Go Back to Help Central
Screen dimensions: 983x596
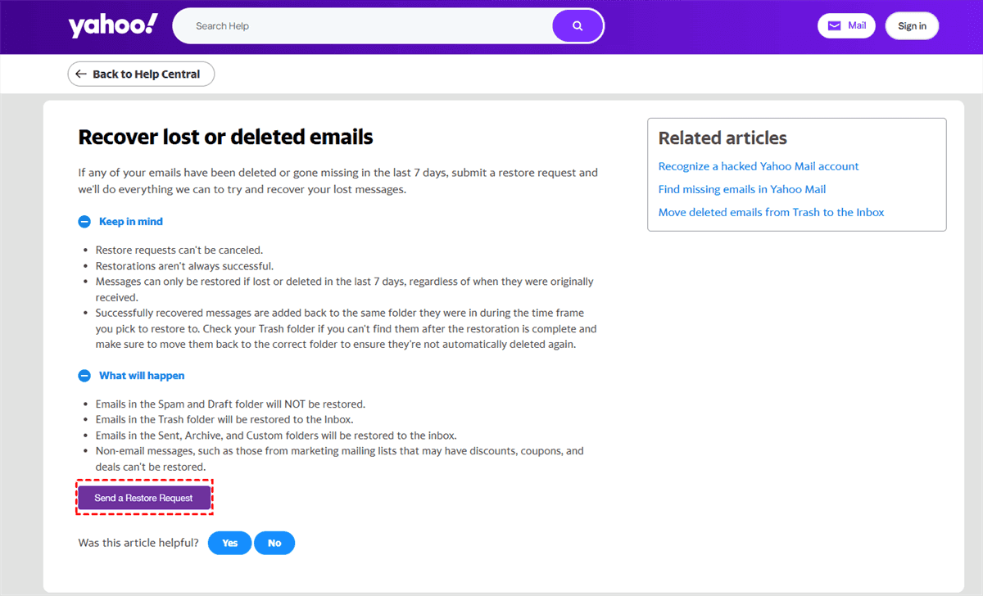(x=141, y=74)
